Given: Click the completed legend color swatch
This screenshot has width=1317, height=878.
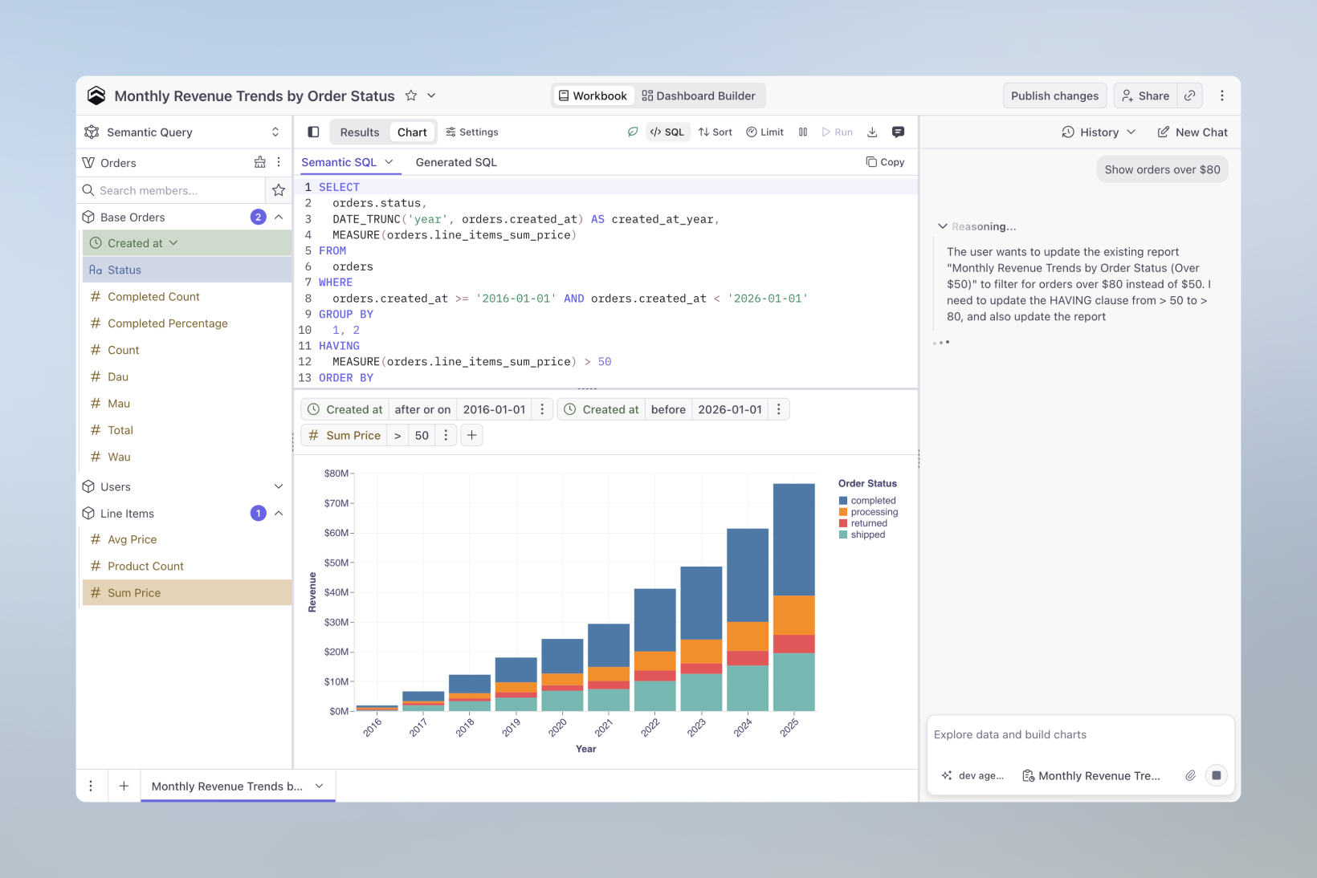Looking at the screenshot, I should (x=843, y=501).
